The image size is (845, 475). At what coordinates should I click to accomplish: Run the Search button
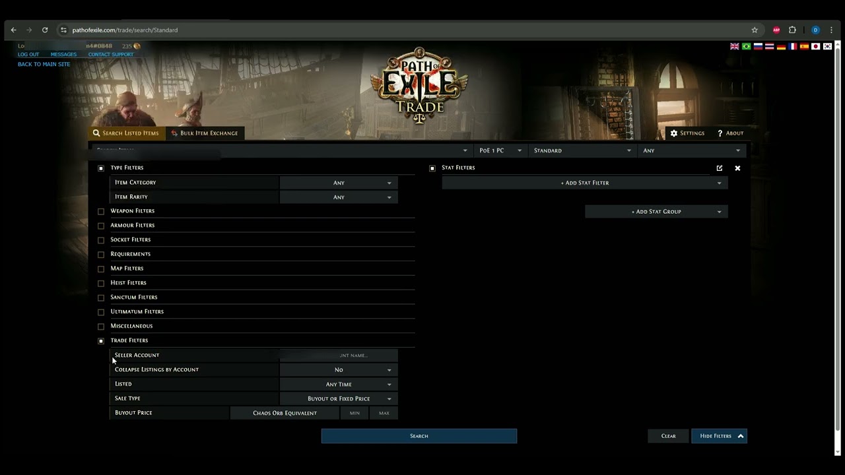(419, 436)
